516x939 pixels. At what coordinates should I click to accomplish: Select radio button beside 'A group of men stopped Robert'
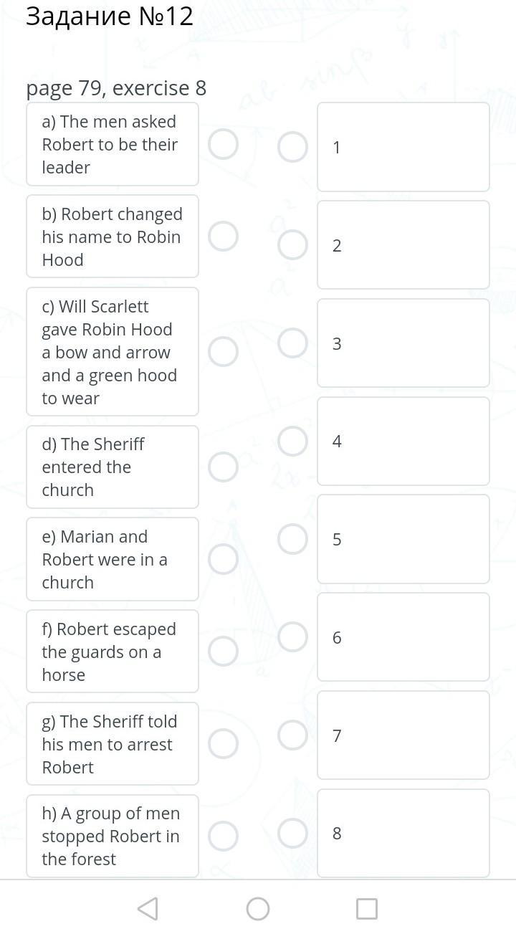tap(223, 836)
